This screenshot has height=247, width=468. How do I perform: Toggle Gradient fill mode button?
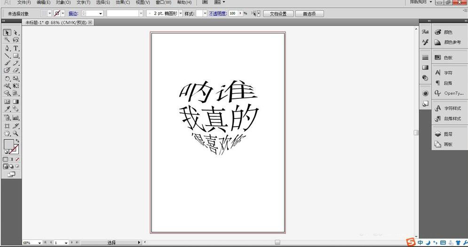point(11,159)
